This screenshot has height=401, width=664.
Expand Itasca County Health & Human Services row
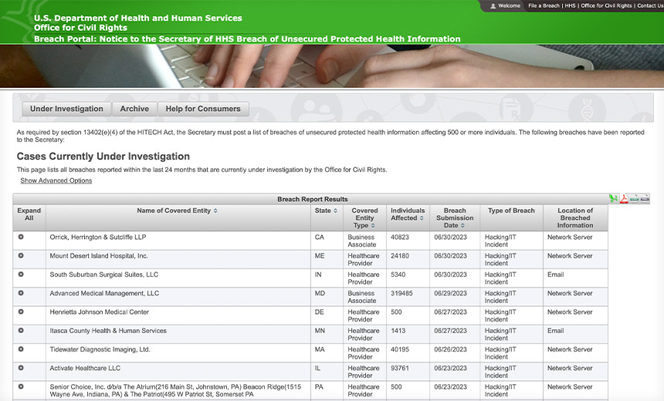coord(21,330)
